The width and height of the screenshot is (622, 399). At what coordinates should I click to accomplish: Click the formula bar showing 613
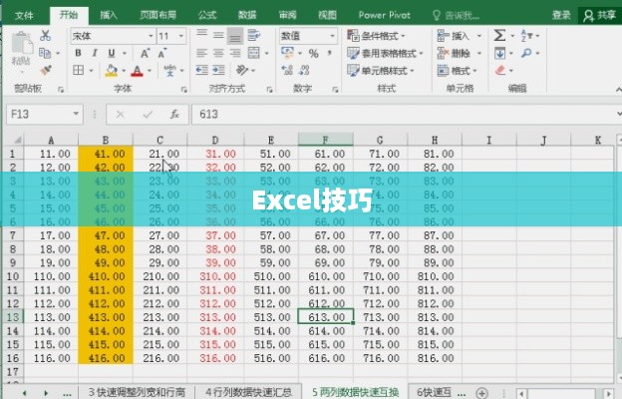pos(403,115)
